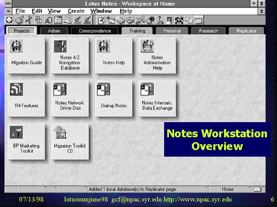
Task: Switch to the Admin workspace tab
Action: (x=54, y=31)
